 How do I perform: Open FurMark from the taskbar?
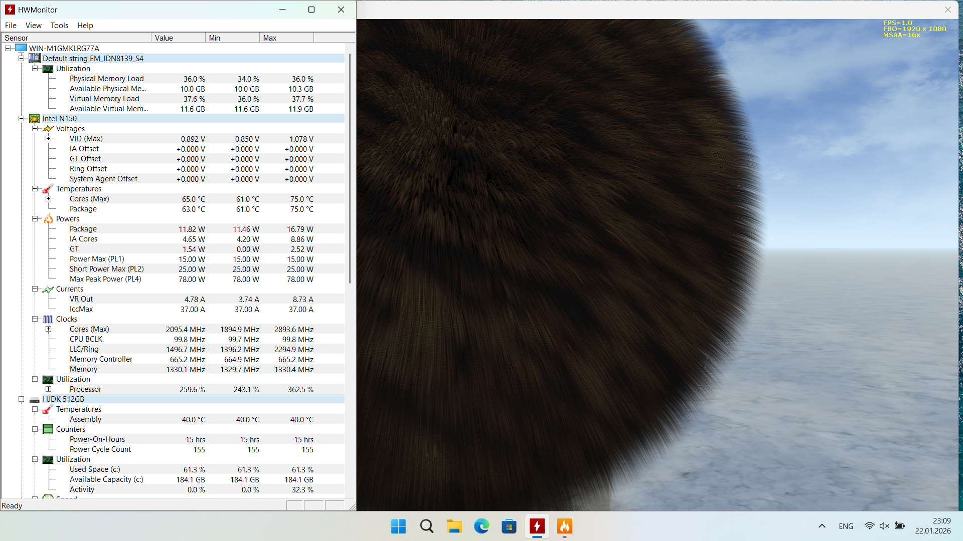(564, 526)
